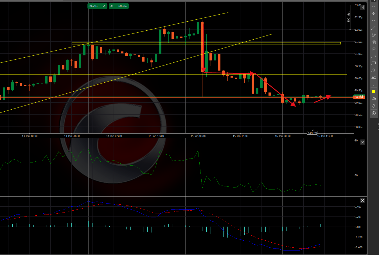Click the 14 Jan 17:00 time label

click(156, 136)
